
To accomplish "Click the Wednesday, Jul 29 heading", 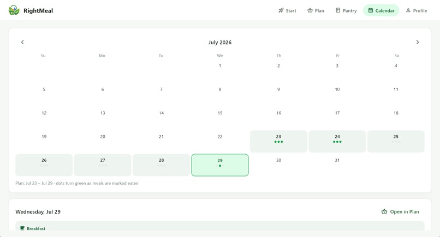I will [38, 212].
